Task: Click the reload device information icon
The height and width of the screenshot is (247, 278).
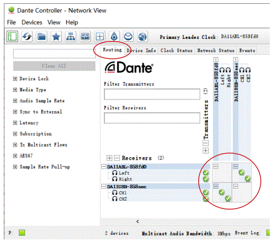Action: (27, 36)
